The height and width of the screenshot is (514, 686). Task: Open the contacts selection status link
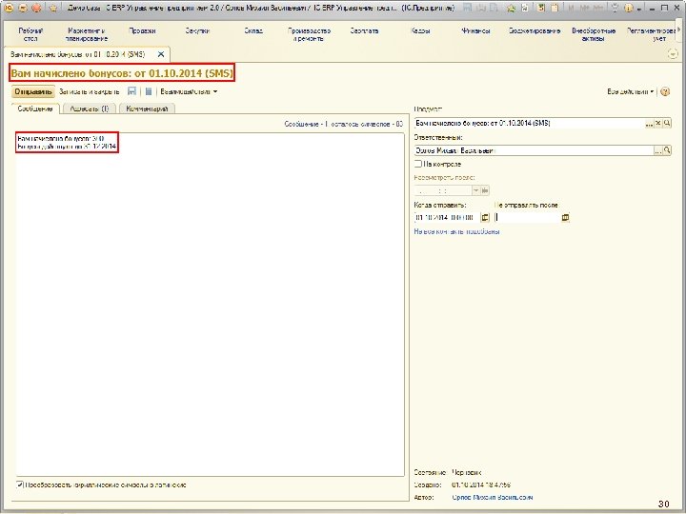[x=456, y=231]
